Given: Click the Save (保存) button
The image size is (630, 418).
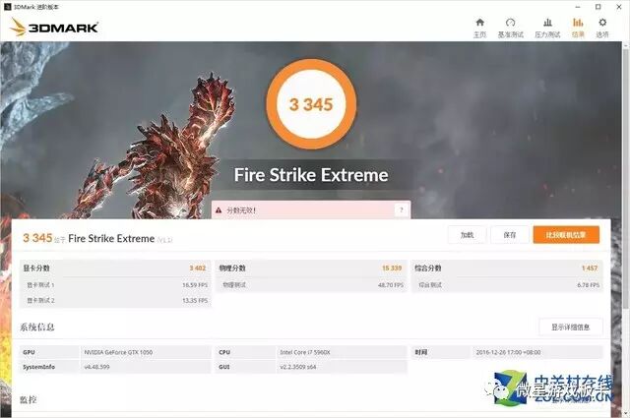Looking at the screenshot, I should (510, 235).
